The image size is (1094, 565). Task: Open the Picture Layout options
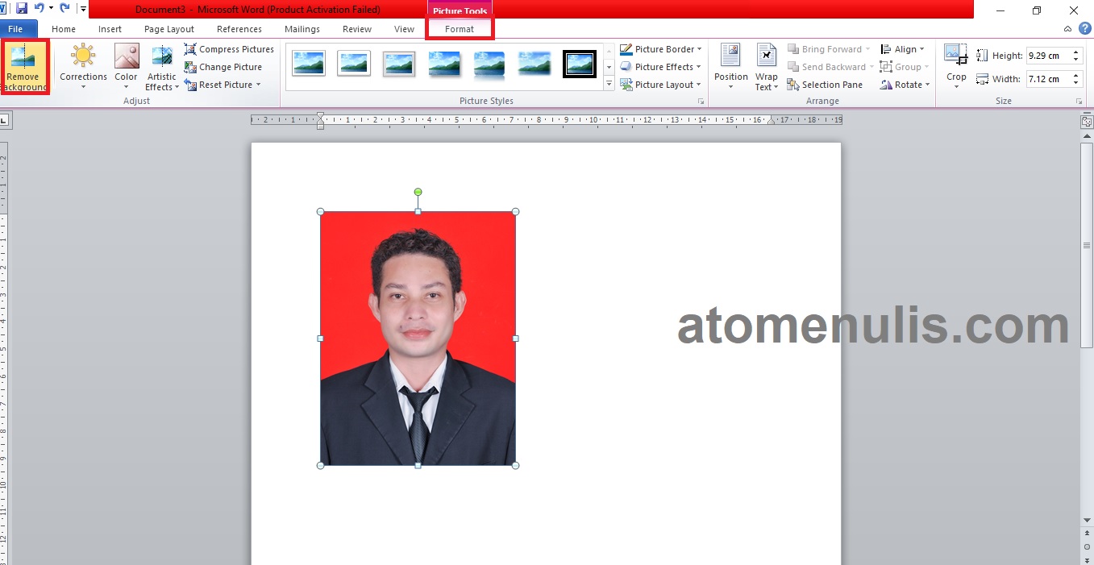click(661, 84)
